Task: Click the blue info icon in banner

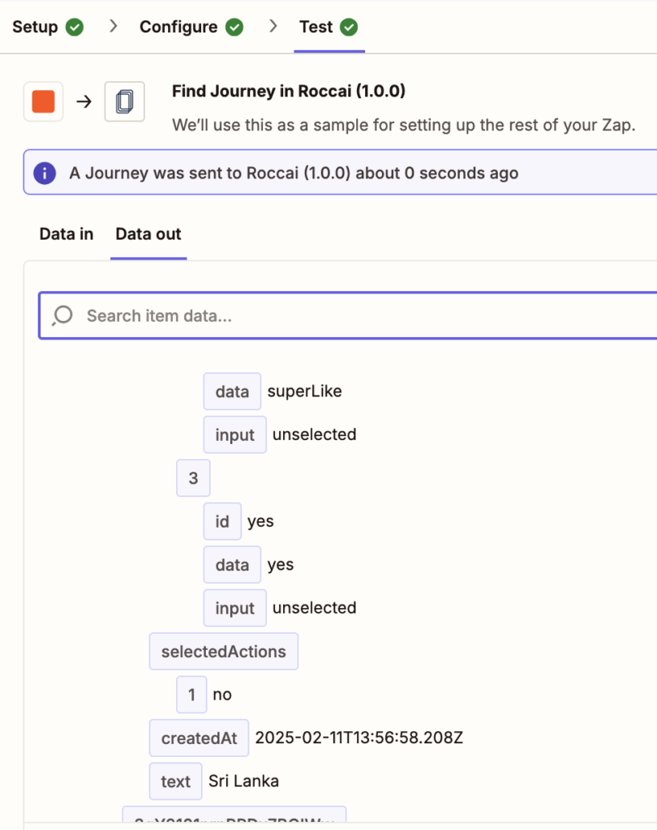Action: [45, 173]
